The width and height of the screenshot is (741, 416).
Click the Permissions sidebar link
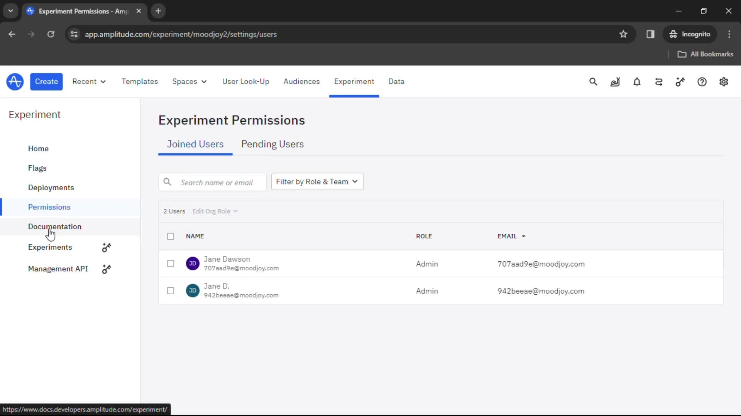click(49, 207)
